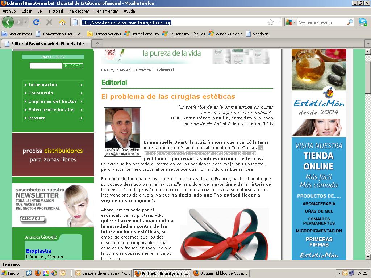Open the URL bar dropdown arrow
The image size is (371, 278).
tap(278, 22)
